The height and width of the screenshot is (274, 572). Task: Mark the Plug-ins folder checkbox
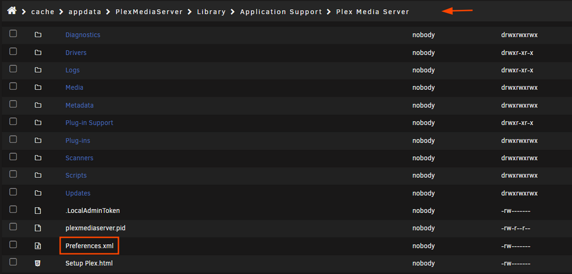click(x=13, y=139)
